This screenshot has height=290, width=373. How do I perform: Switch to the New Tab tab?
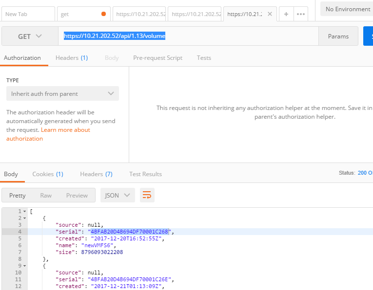(28, 14)
